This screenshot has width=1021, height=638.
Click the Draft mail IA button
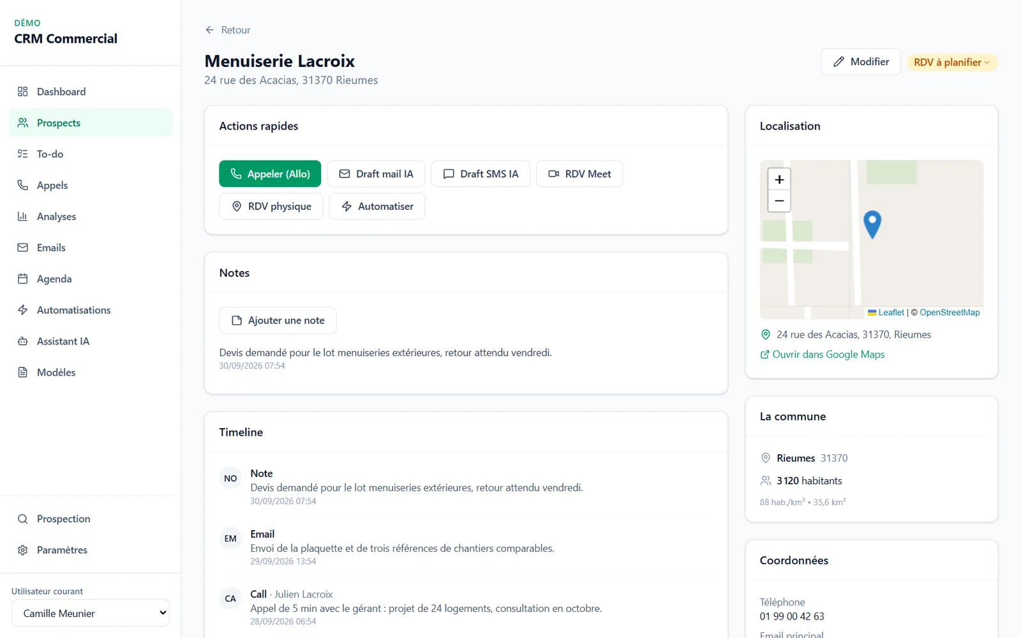[x=376, y=174]
